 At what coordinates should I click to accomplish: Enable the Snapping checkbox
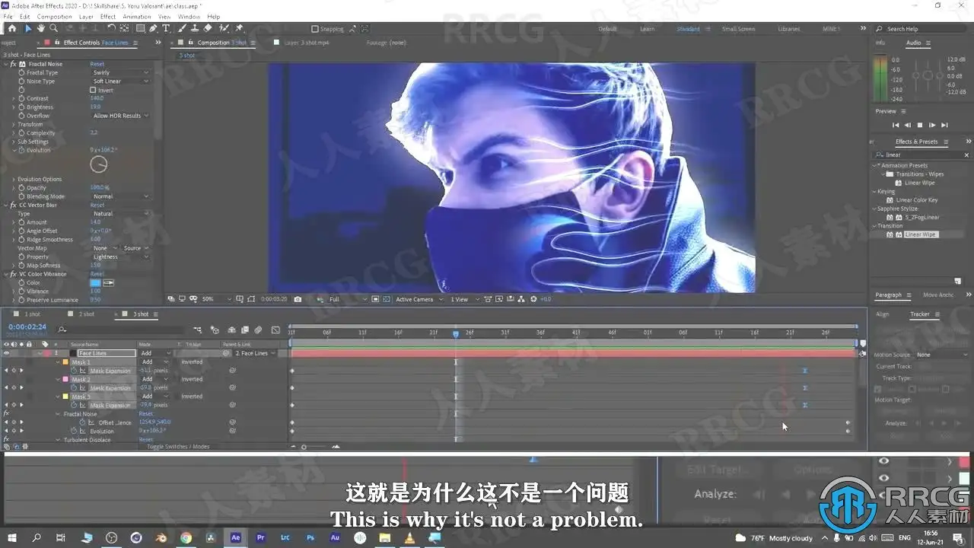[315, 29]
